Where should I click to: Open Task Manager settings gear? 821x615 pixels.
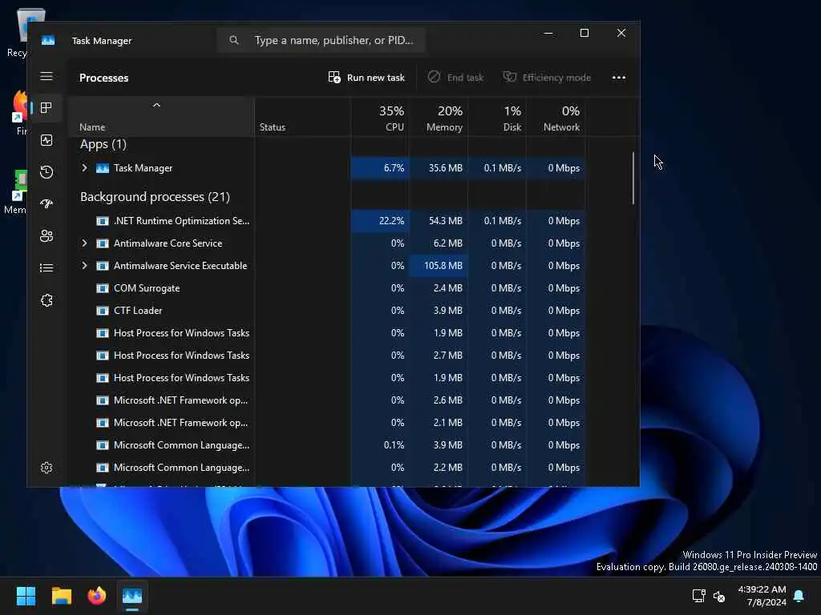47,468
